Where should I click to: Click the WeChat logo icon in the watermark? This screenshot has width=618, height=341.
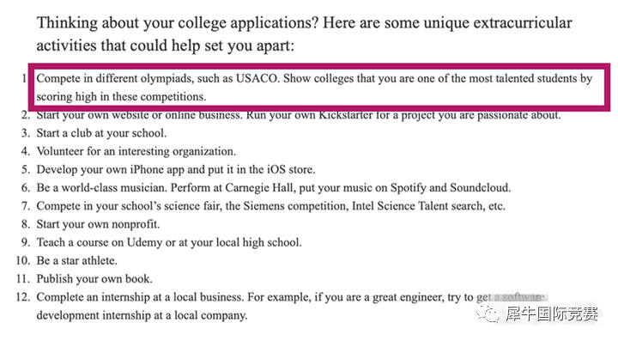coord(488,314)
